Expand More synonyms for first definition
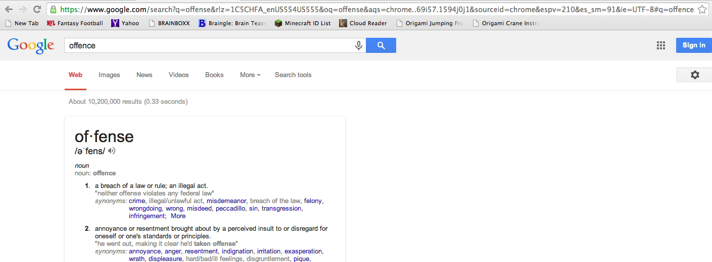The image size is (712, 262). click(178, 216)
